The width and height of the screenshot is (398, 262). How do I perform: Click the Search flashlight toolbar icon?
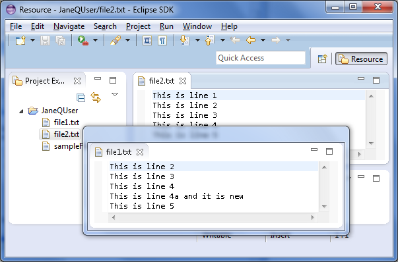pyautogui.click(x=116, y=40)
